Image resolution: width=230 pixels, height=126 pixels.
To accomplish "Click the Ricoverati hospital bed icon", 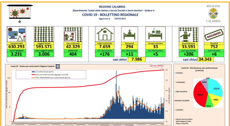I will pyautogui.click(x=130, y=34).
